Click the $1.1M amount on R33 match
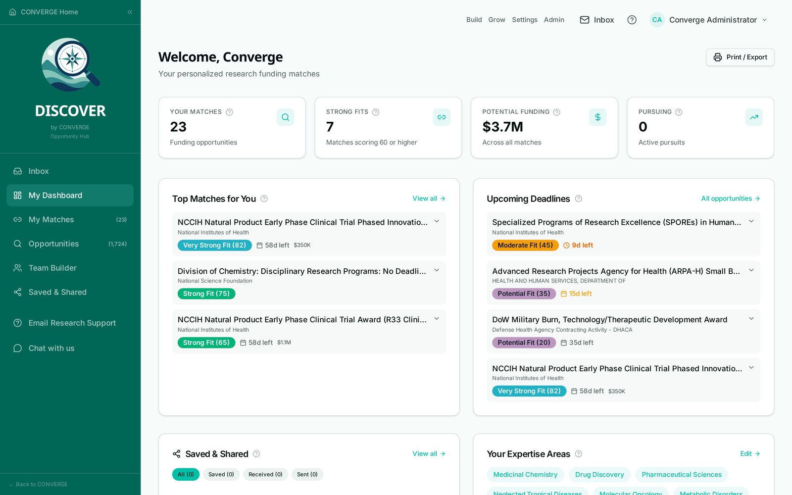The height and width of the screenshot is (495, 792). 284,343
